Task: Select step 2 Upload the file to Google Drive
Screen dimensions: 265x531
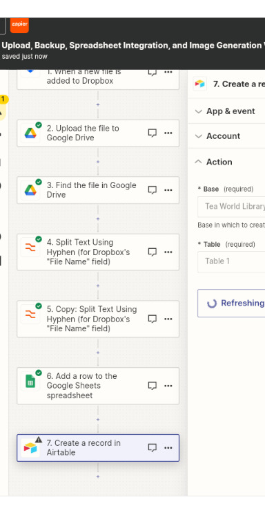Action: pos(98,133)
